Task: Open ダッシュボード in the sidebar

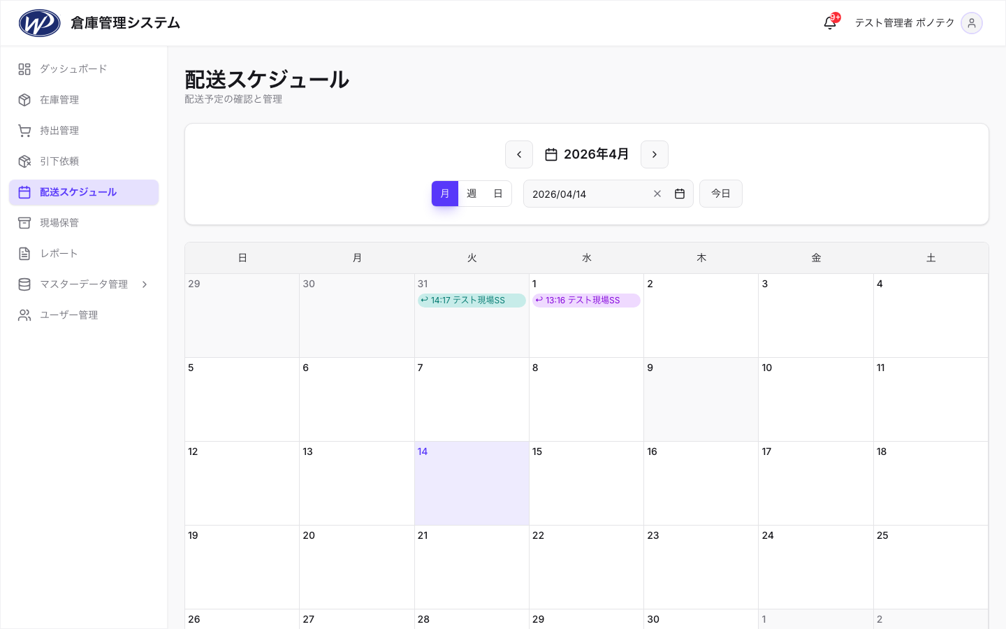Action: 84,69
